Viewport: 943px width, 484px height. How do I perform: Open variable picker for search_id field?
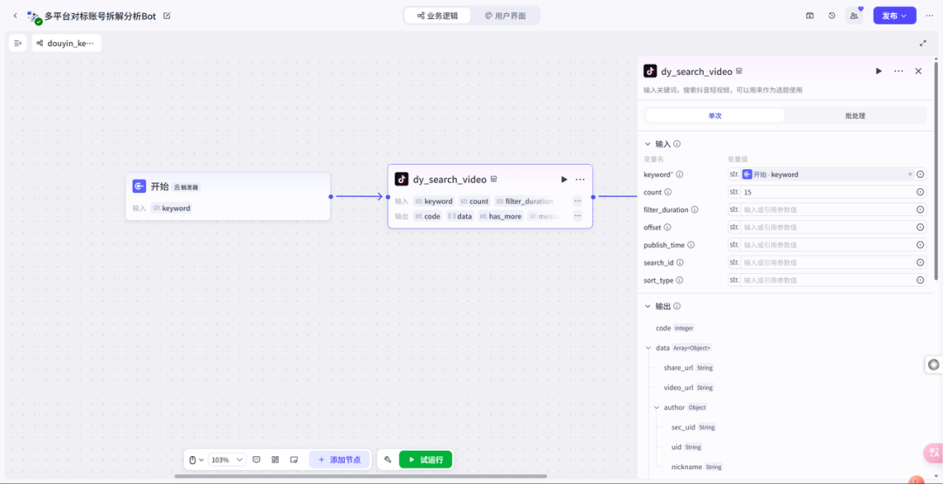[919, 262]
